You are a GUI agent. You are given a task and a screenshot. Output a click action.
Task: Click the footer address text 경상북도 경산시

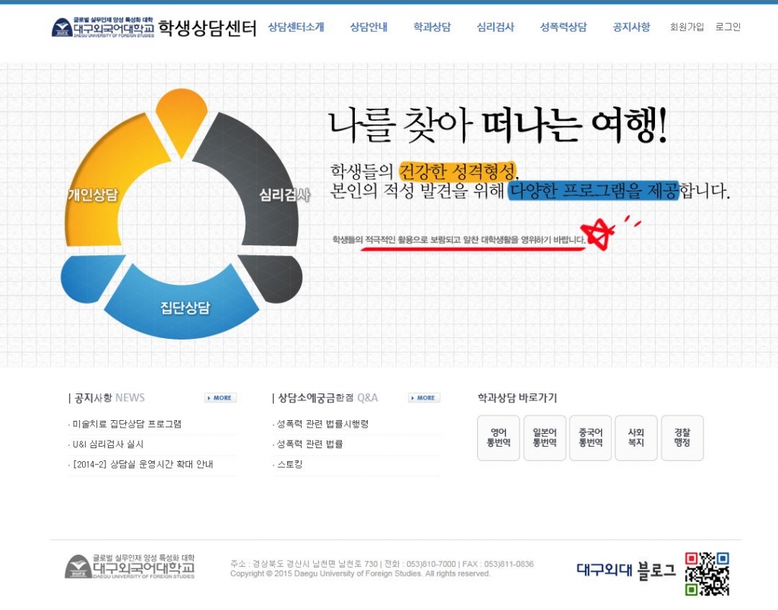281,564
